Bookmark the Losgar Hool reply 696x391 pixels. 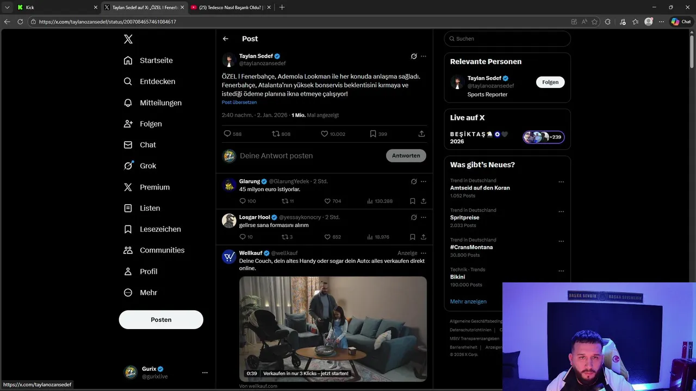click(x=413, y=237)
